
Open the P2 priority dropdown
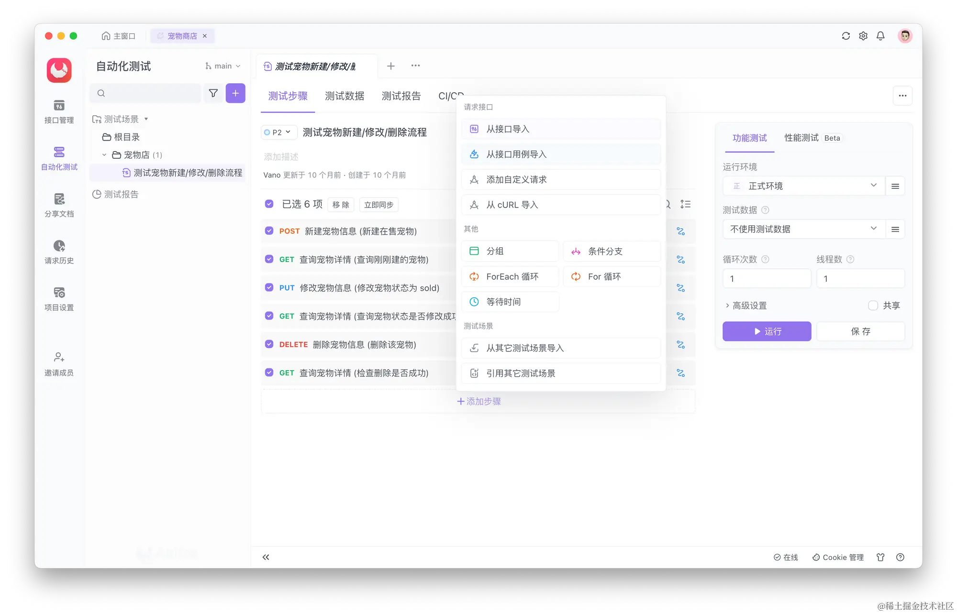coord(279,132)
